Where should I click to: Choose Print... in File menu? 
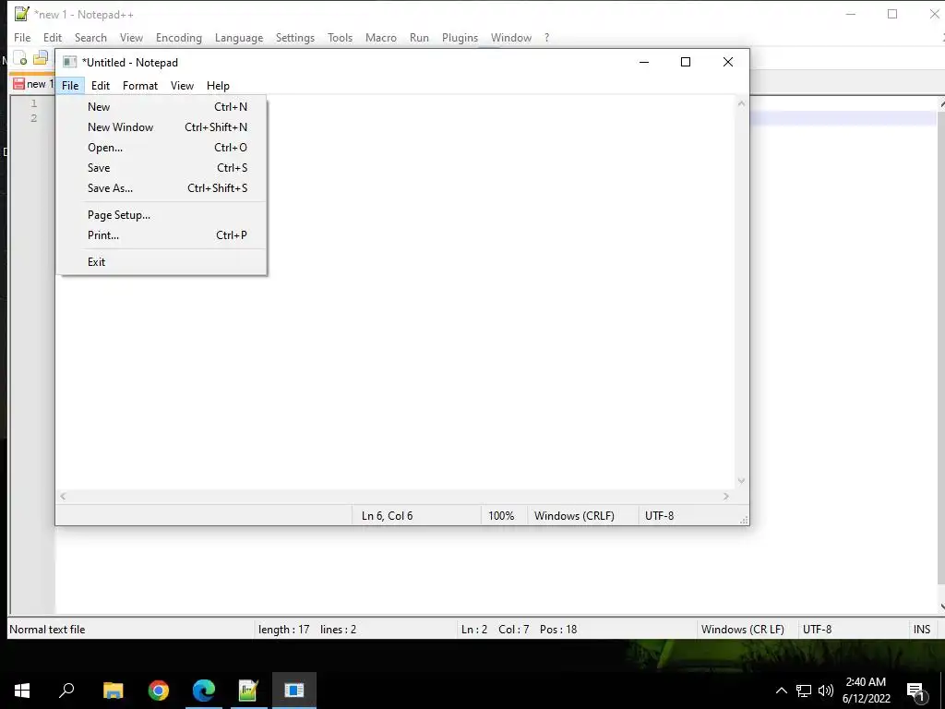click(161, 235)
